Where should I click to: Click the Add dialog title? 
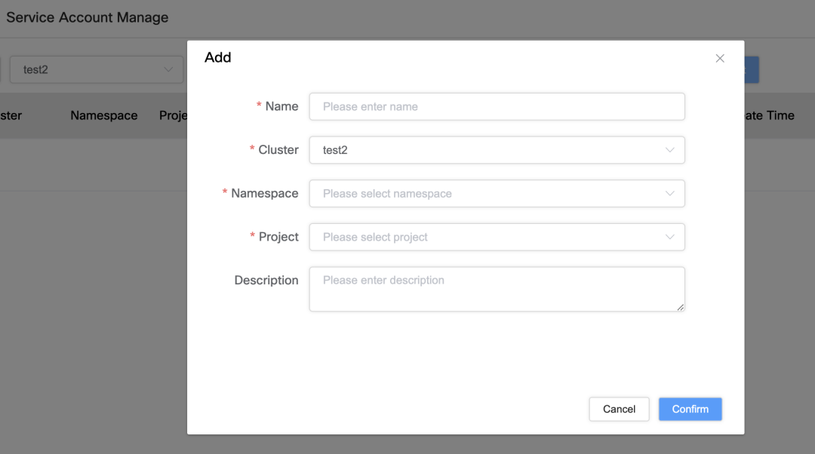218,57
